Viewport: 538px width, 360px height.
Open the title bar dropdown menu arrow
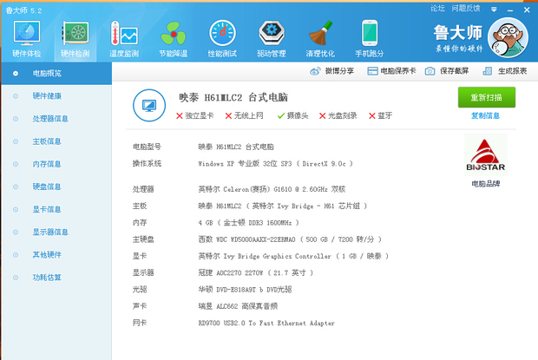click(494, 10)
